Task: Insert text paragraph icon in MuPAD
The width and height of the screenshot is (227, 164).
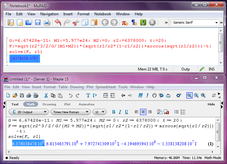Action: 134,22
